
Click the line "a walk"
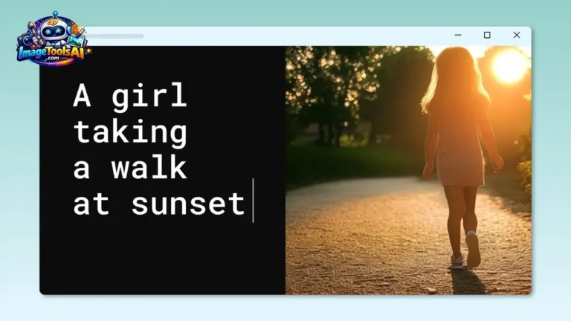pos(130,167)
